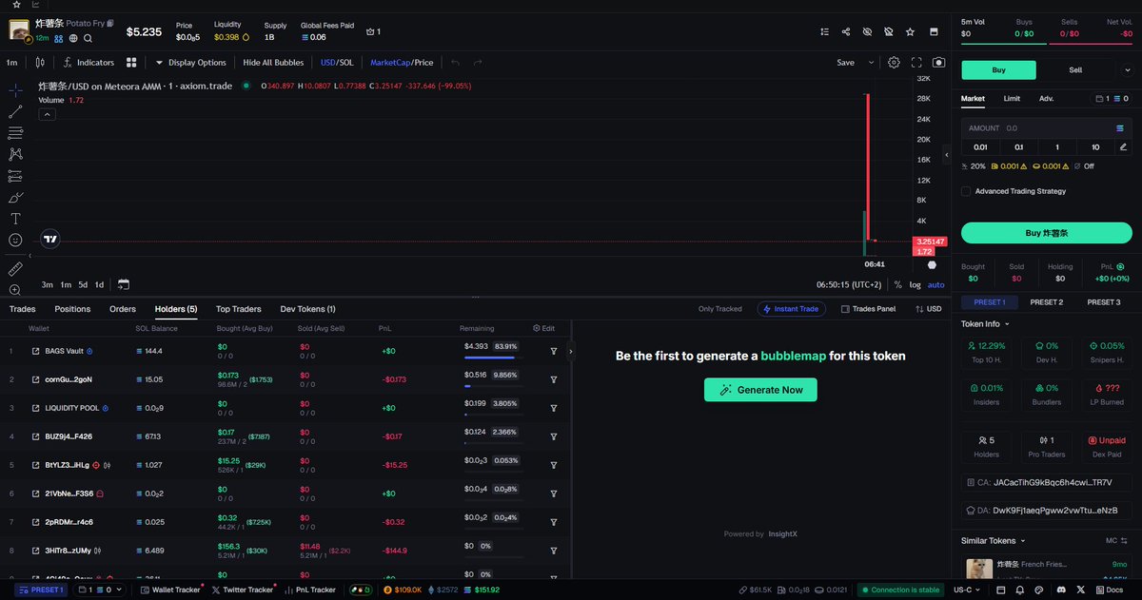Open Display Options dropdown
The width and height of the screenshot is (1142, 600).
(190, 63)
